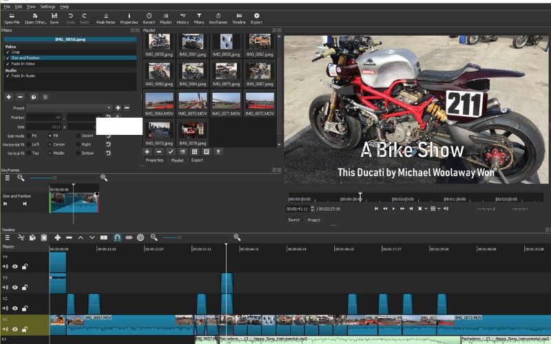Image resolution: width=551 pixels, height=344 pixels.
Task: Open the Peak Meter panel
Action: click(106, 19)
